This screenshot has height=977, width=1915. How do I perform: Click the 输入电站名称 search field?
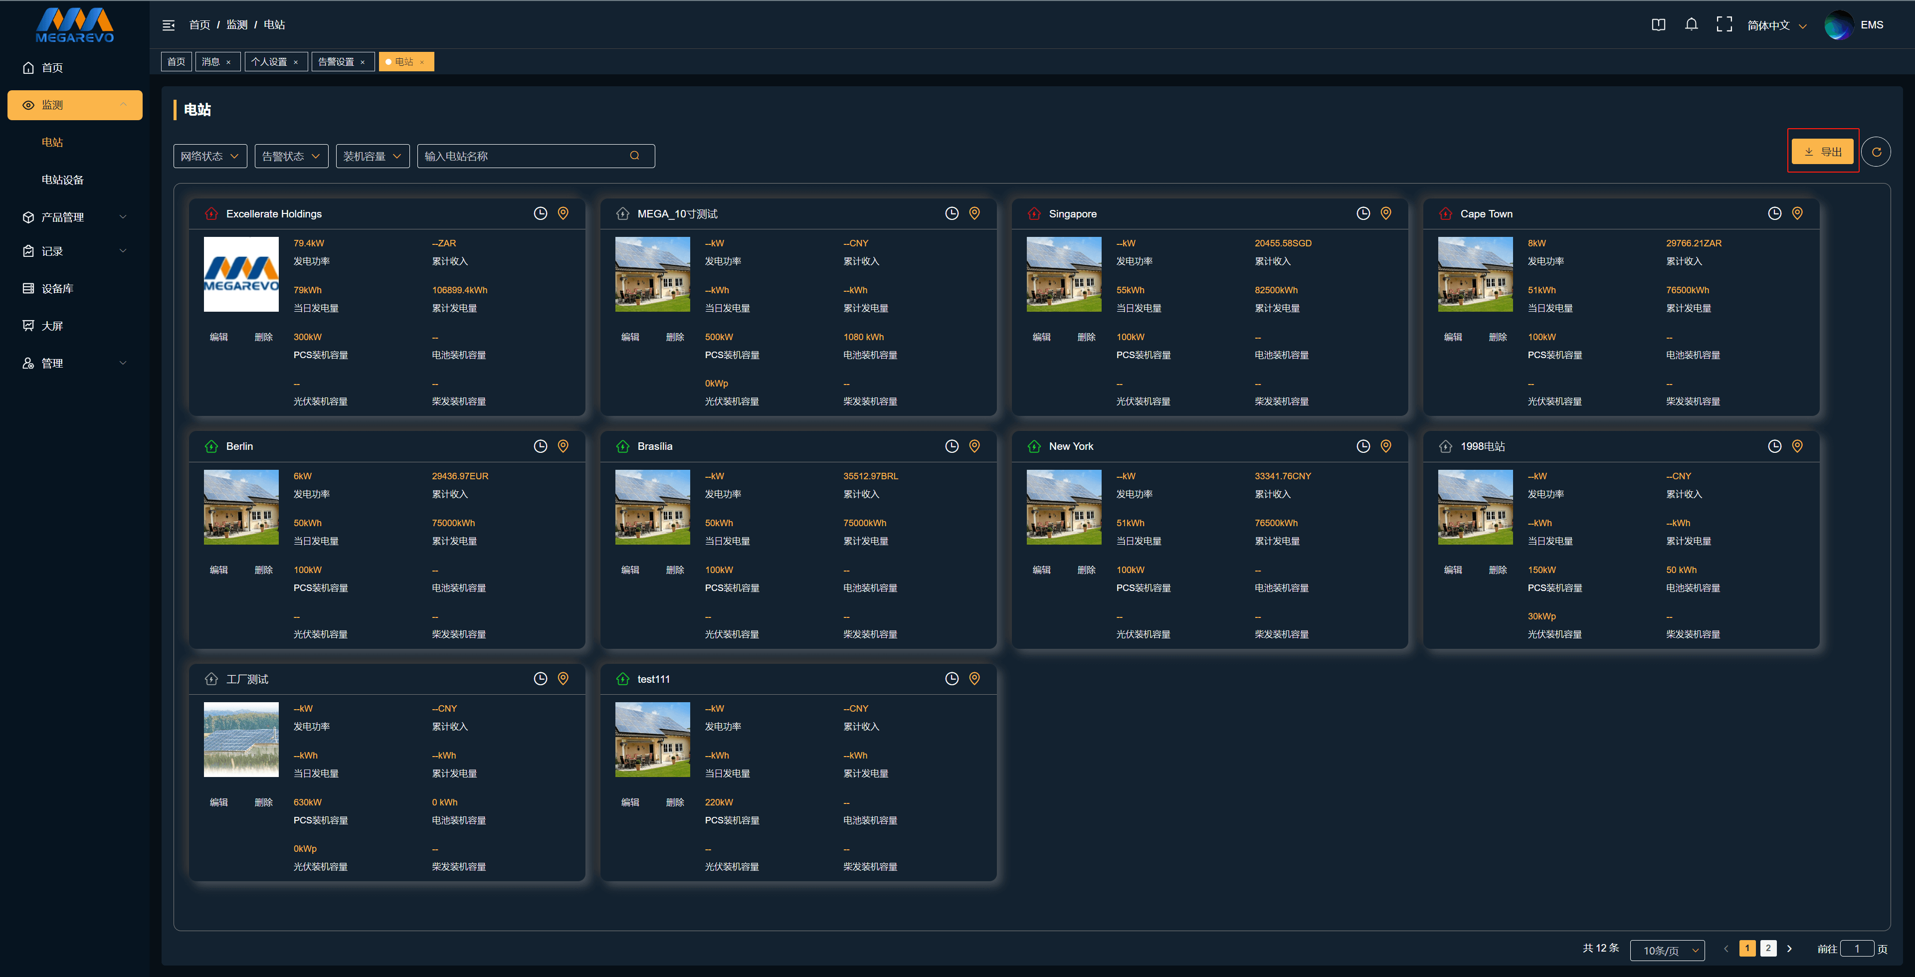point(536,156)
